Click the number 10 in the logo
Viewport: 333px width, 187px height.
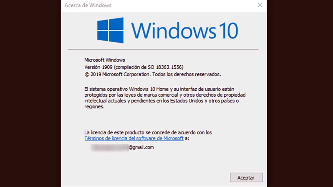point(228,30)
